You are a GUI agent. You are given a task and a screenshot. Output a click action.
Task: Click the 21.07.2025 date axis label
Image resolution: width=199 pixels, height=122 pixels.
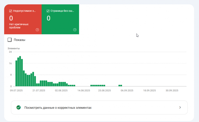tap(39, 91)
